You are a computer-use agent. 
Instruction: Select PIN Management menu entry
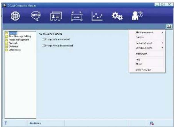click(x=147, y=33)
